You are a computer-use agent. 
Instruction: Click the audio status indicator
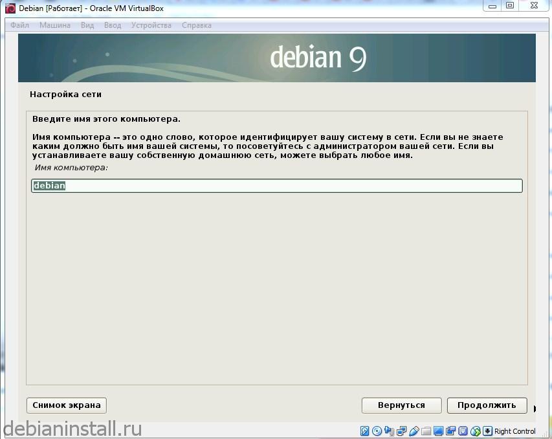(388, 431)
